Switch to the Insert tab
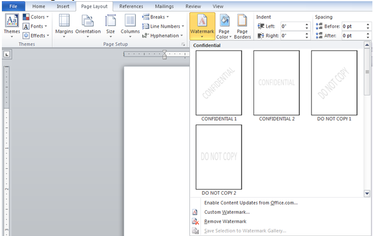The width and height of the screenshot is (373, 236). [63, 6]
